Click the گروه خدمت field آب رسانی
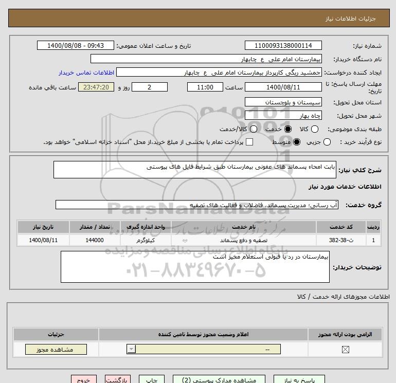 point(197,205)
